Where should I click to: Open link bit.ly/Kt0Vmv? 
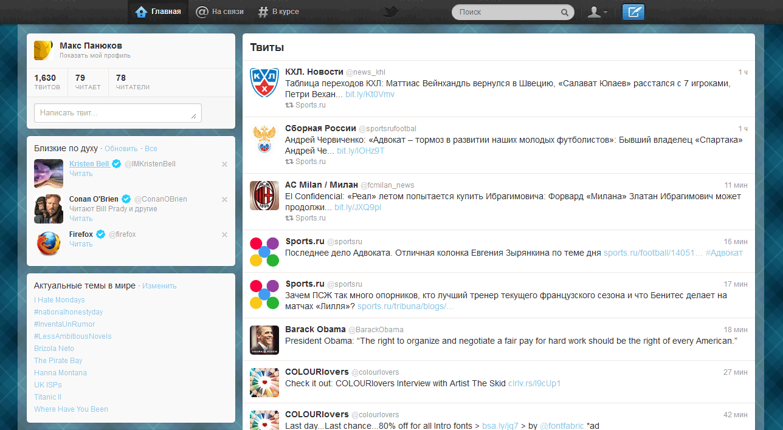(x=370, y=94)
